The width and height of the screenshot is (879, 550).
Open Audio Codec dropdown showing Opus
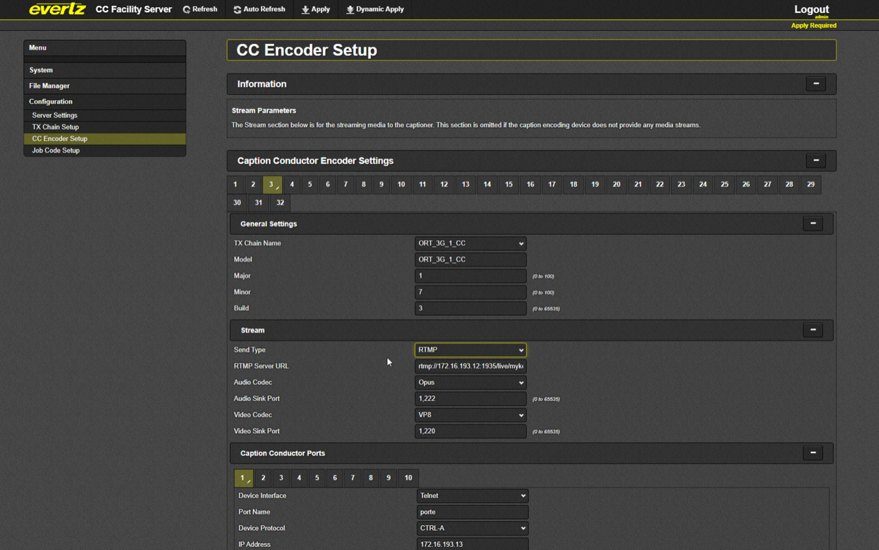(470, 382)
